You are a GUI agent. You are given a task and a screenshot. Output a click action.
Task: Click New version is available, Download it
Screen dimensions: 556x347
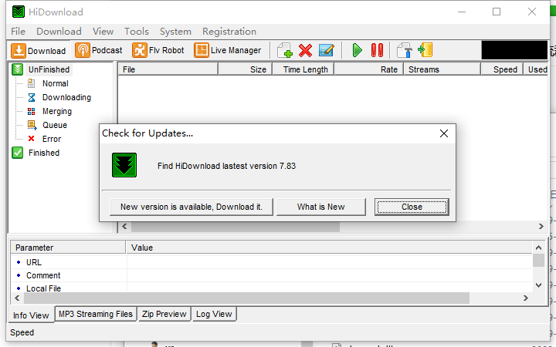192,207
